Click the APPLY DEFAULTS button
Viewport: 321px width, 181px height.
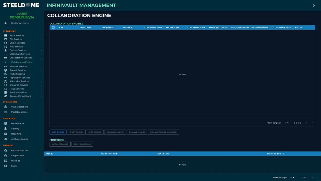click(x=60, y=144)
